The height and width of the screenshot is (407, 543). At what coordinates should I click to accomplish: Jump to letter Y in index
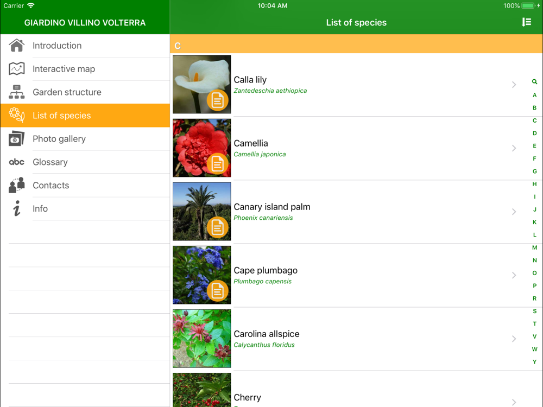pyautogui.click(x=535, y=362)
